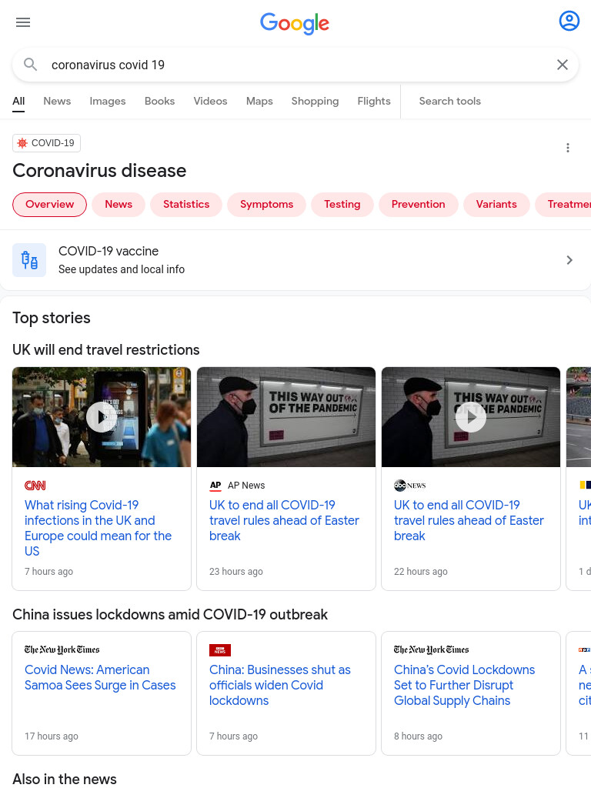This screenshot has height=788, width=591.
Task: Click '22 hours ago' timestamp
Action: tap(421, 572)
